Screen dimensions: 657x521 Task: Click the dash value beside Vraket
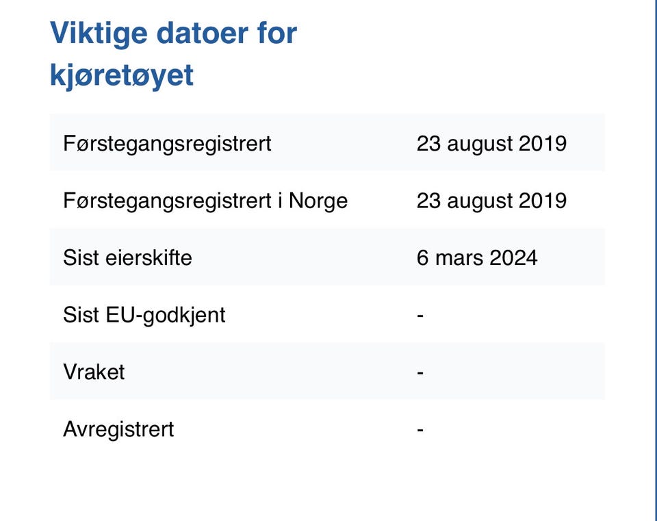[420, 372]
